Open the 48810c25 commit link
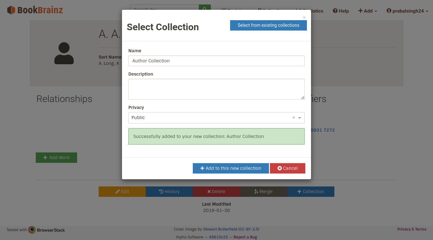This screenshot has height=240, width=433. point(218,237)
